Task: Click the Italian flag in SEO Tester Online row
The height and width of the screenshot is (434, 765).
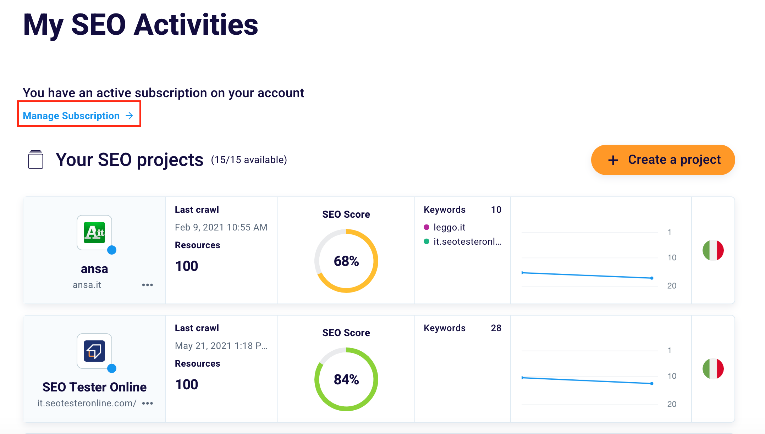Action: (713, 369)
